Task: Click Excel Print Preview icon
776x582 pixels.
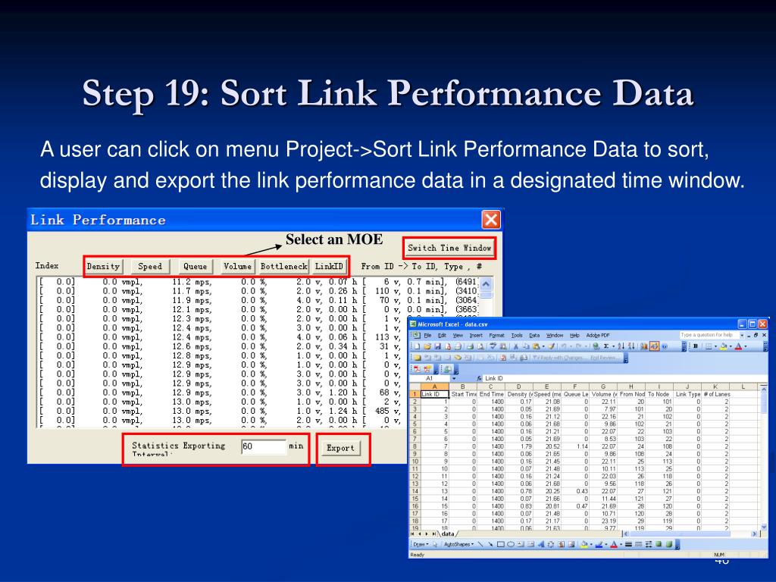Action: [480, 346]
